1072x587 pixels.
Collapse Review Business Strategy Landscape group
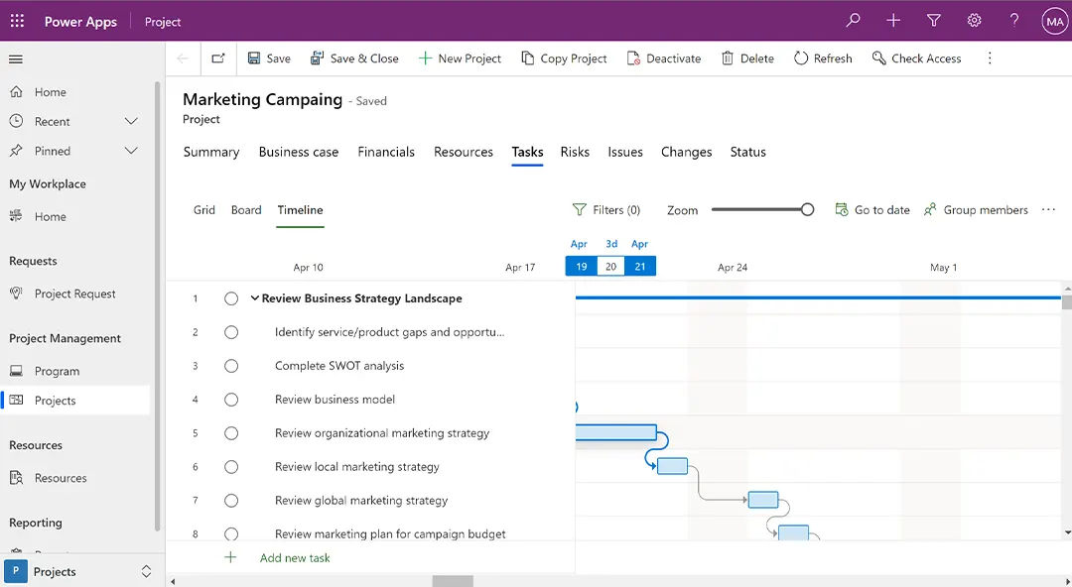click(x=255, y=298)
